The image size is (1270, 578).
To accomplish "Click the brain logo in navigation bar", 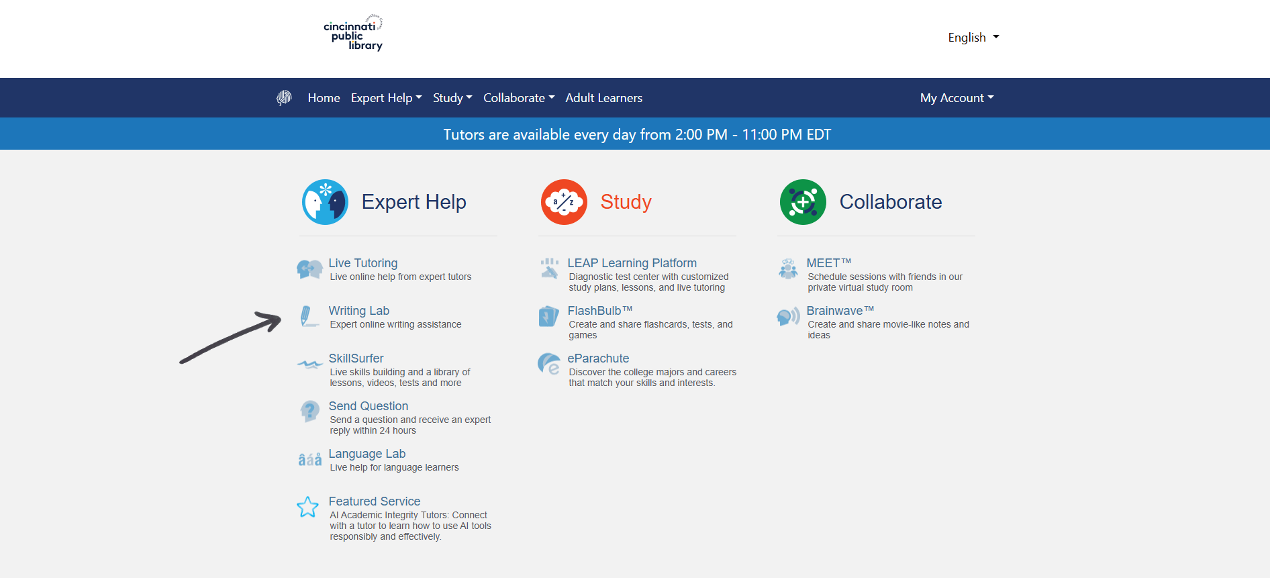I will [285, 98].
